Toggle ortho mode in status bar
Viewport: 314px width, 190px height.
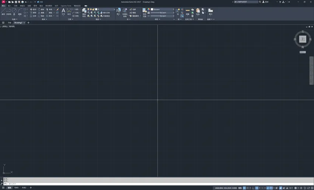tap(253, 188)
